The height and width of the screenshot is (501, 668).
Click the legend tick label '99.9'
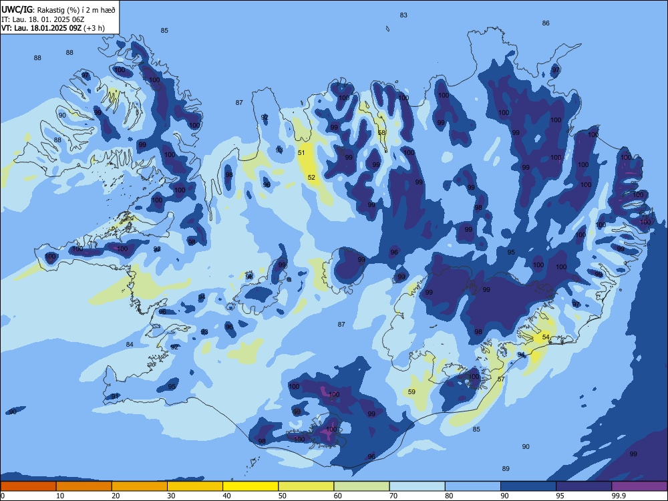(619, 496)
